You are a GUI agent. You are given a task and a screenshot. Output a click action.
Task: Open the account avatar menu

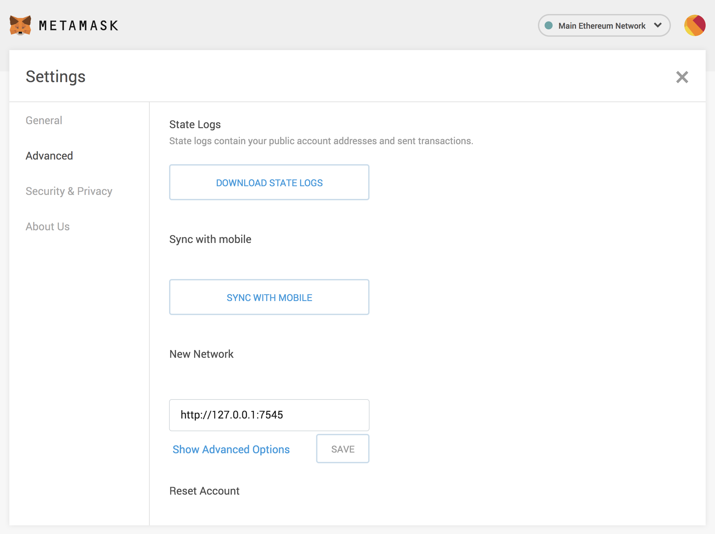pyautogui.click(x=695, y=25)
